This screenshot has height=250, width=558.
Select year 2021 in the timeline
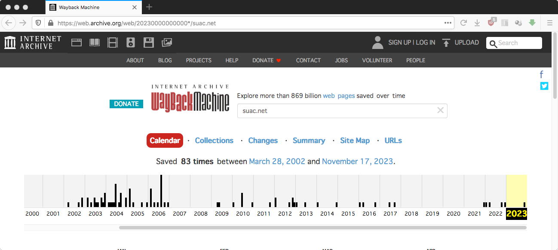475,213
